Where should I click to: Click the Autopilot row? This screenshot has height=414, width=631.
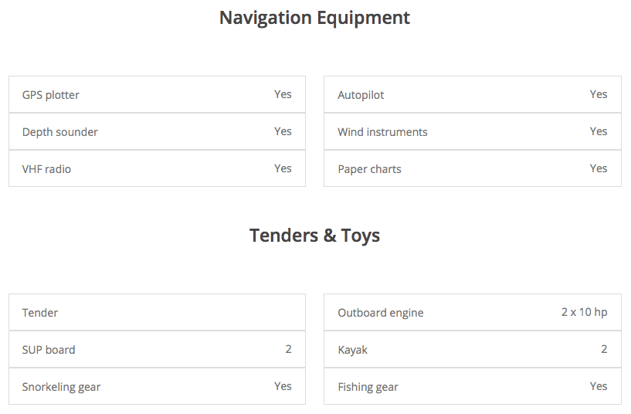pos(472,95)
